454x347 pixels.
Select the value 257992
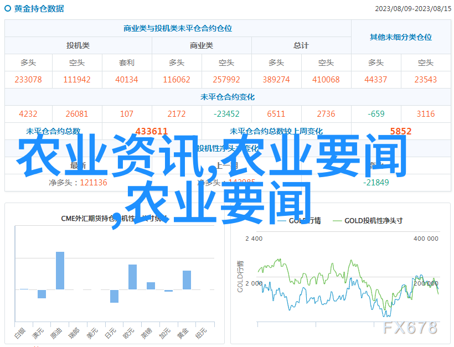[x=226, y=80]
